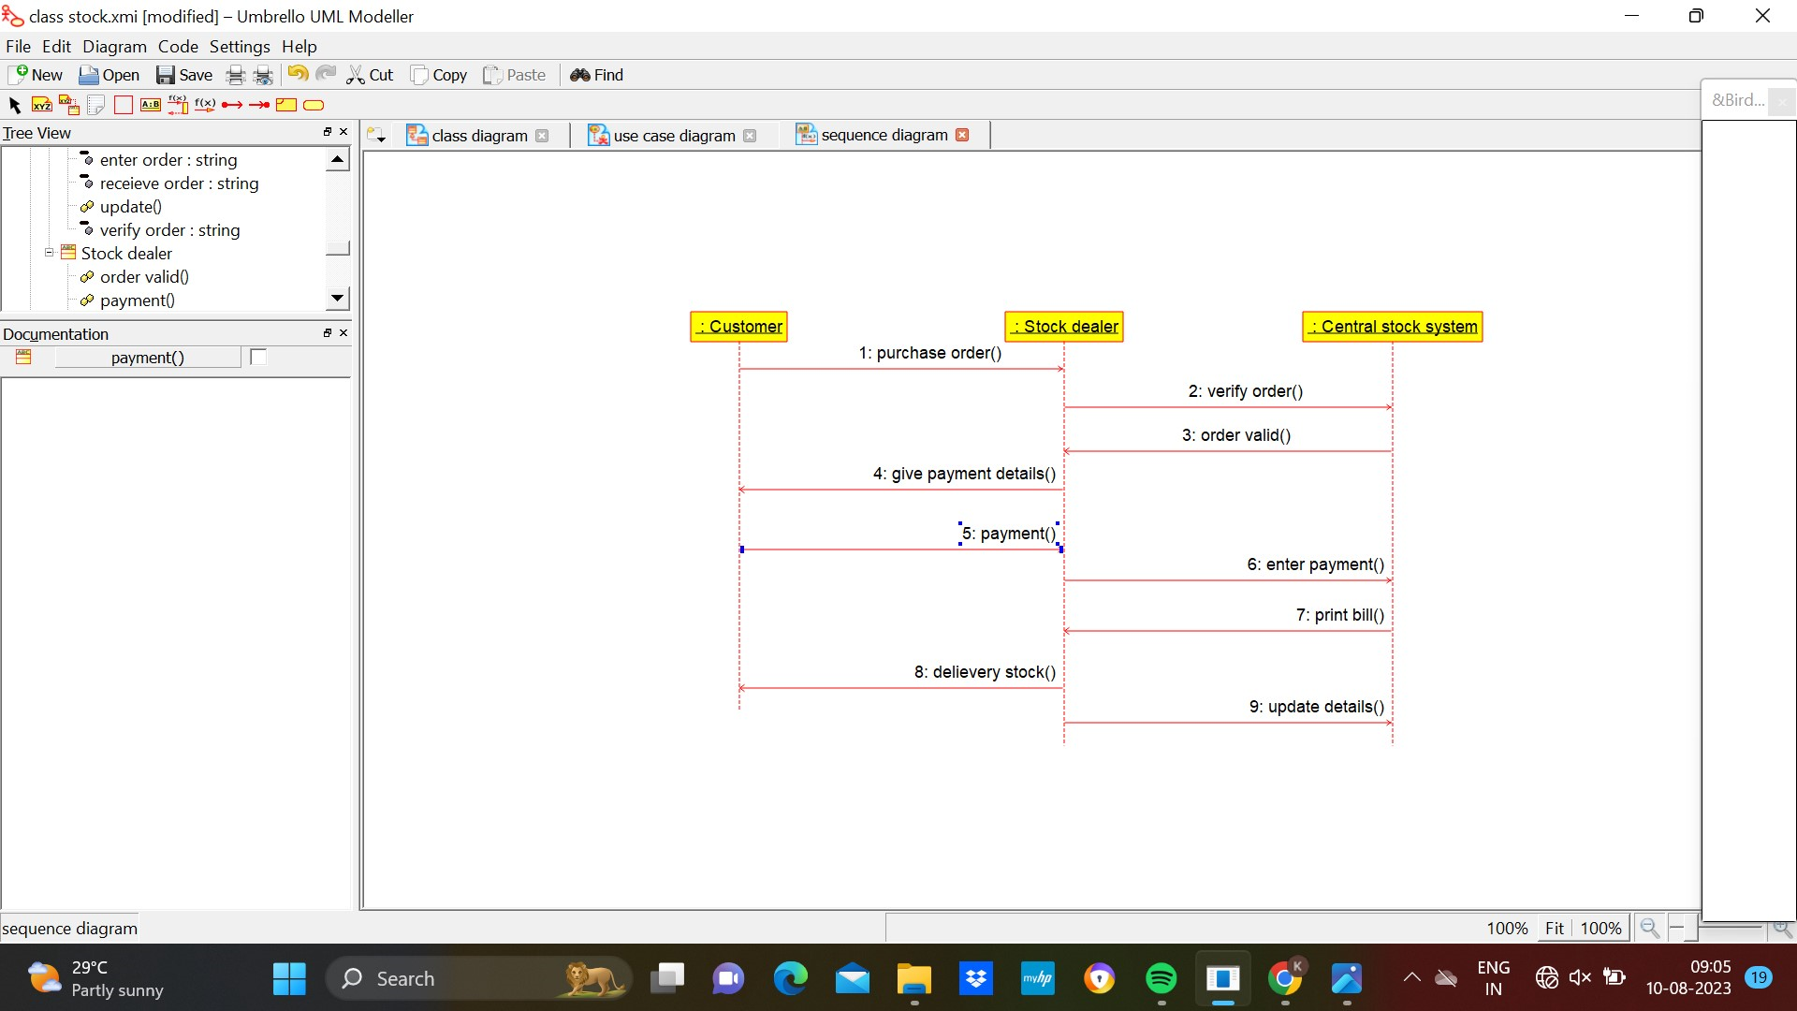Choose the synchronous message tool
The width and height of the screenshot is (1797, 1011).
178,105
